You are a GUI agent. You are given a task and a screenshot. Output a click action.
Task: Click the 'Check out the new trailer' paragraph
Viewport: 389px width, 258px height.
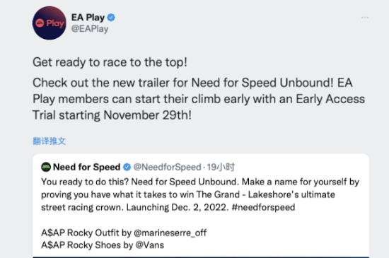199,99
